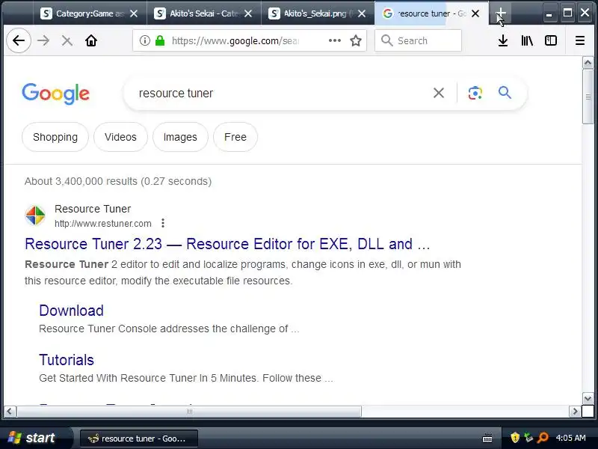
Task: Click horizontal scrollbar left arrow
Action: click(x=10, y=411)
